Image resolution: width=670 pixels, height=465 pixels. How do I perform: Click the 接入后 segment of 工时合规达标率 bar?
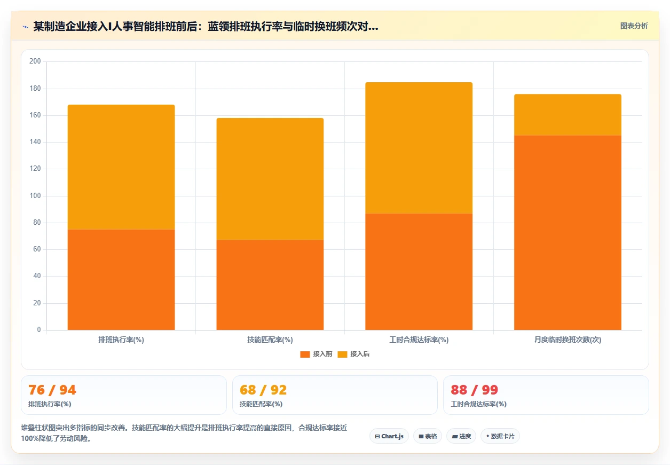click(419, 148)
